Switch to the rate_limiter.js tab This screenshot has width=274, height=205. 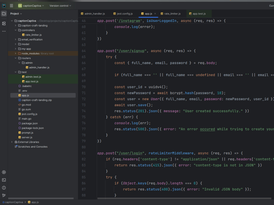click(x=171, y=14)
